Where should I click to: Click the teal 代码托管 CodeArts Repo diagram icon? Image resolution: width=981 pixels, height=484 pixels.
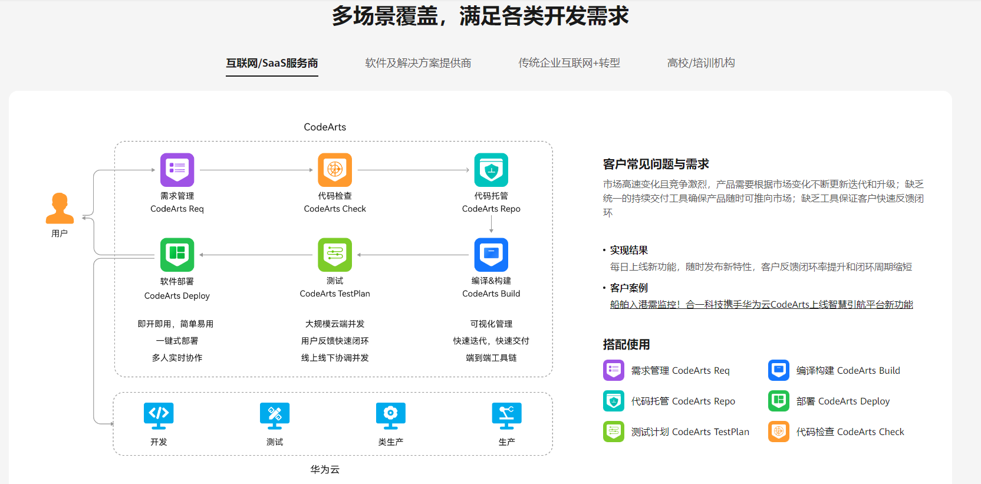491,170
